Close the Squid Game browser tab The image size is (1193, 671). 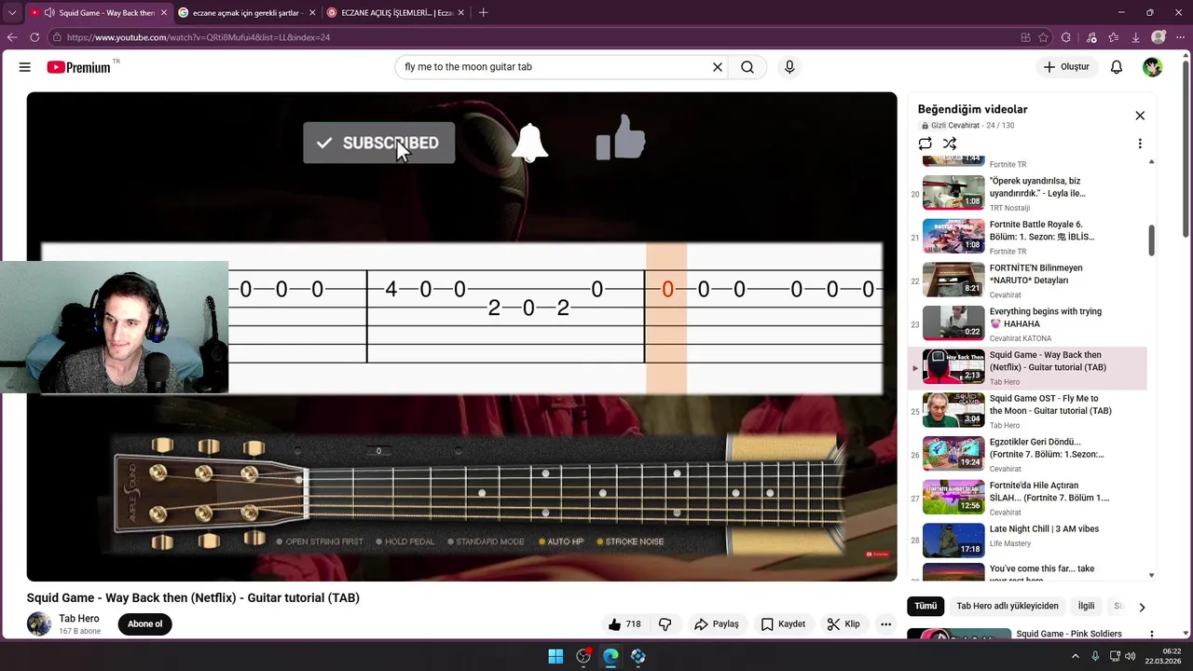pyautogui.click(x=164, y=13)
